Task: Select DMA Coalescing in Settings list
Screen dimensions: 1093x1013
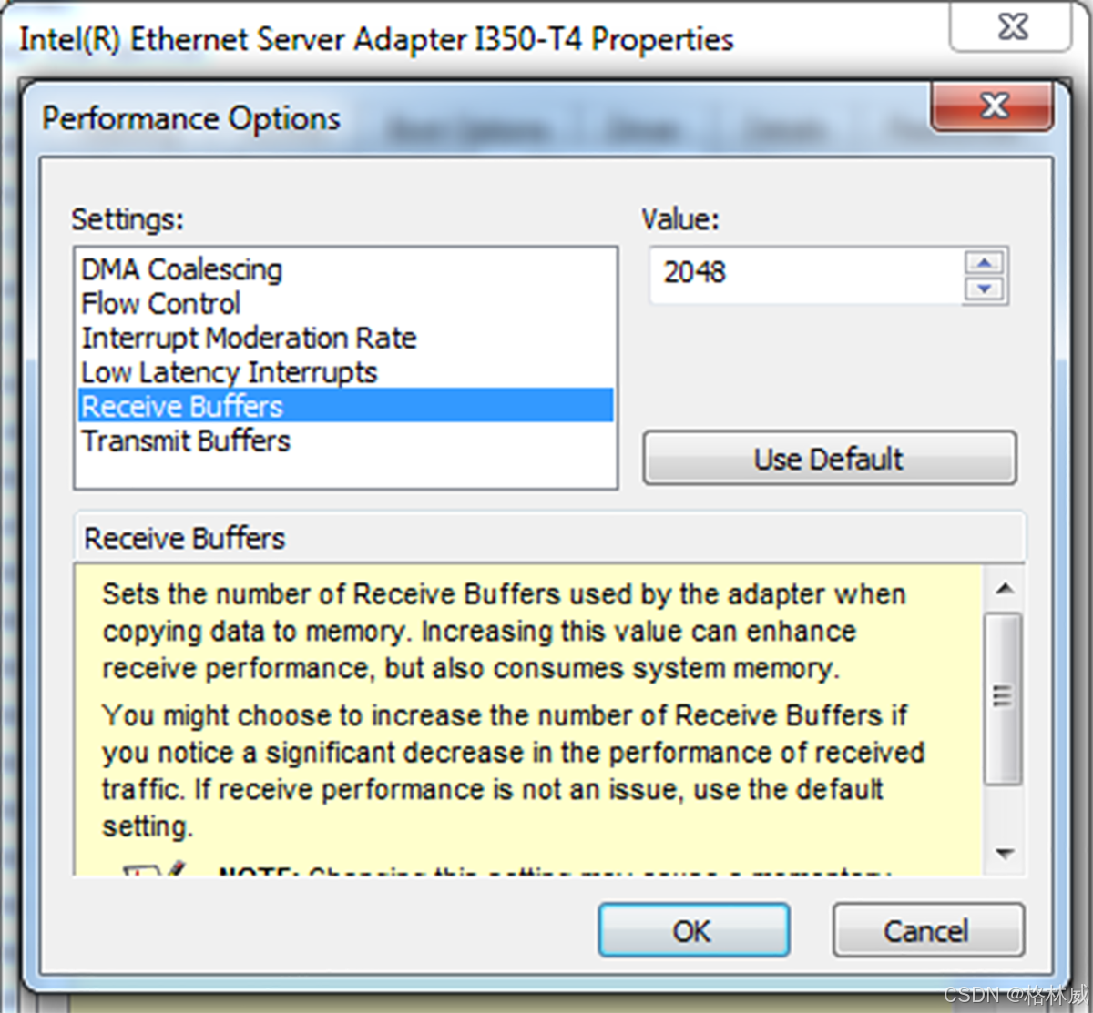Action: (345, 269)
